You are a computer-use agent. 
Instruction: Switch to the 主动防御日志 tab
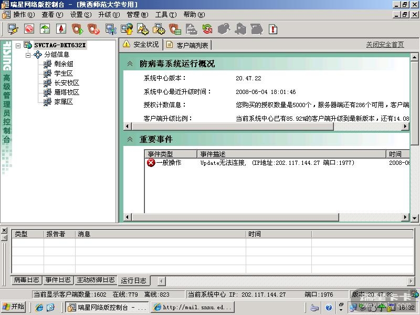click(x=96, y=280)
